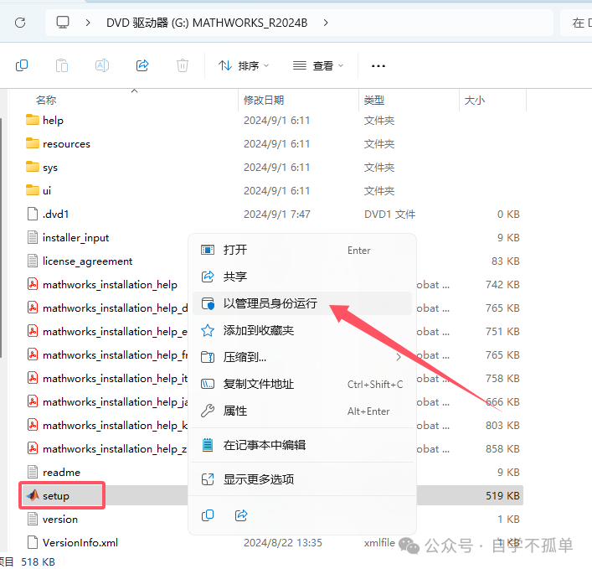The width and height of the screenshot is (592, 569).
Task: Click the DVD1 文件 type cell
Action: pos(389,215)
